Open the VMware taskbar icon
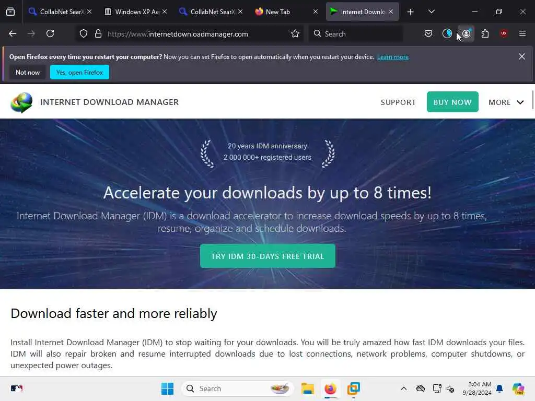535x401 pixels. 354,388
